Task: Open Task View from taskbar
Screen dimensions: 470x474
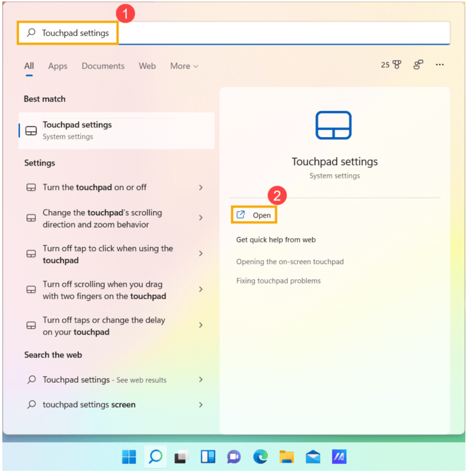Action: [182, 457]
